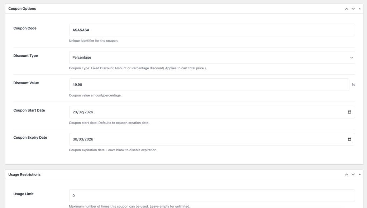367x208 pixels.
Task: Select the day segment of Coupon Expiry Date
Action: coord(75,139)
